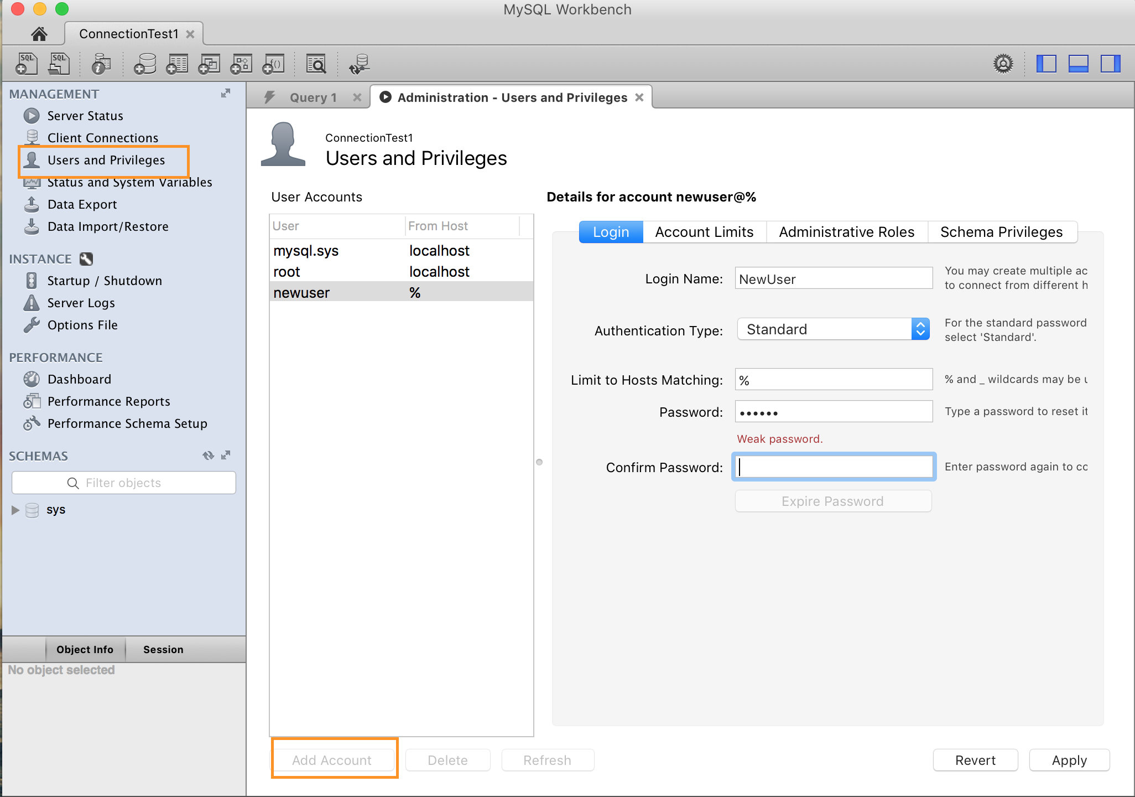Create a new table icon
The height and width of the screenshot is (797, 1135).
[177, 64]
